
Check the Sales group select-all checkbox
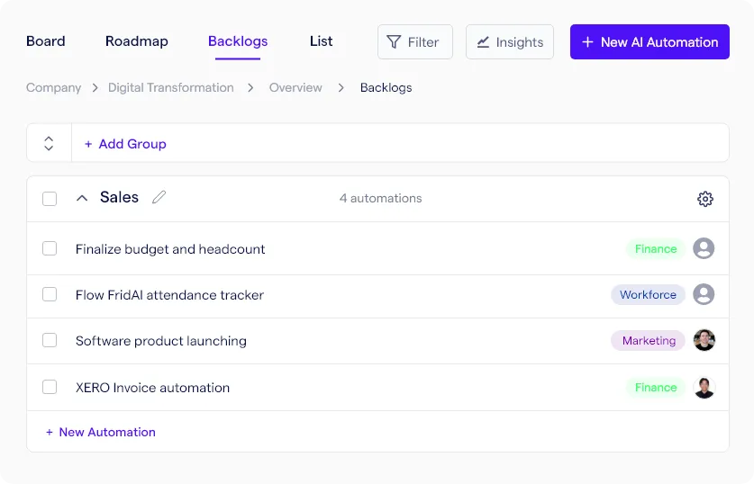point(50,199)
